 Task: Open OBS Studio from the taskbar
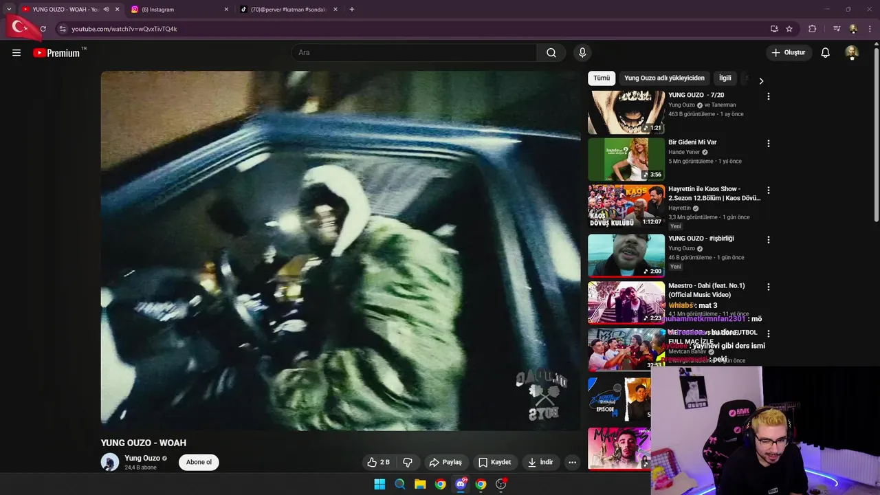tap(501, 484)
